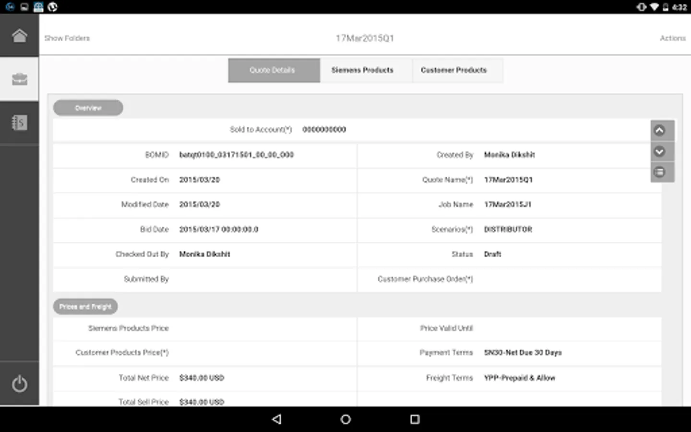Click the Created On date 2015/03/20

click(199, 180)
